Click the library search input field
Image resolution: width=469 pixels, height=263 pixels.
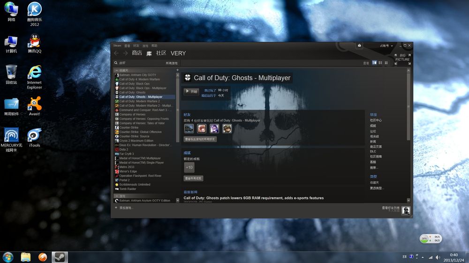141,63
